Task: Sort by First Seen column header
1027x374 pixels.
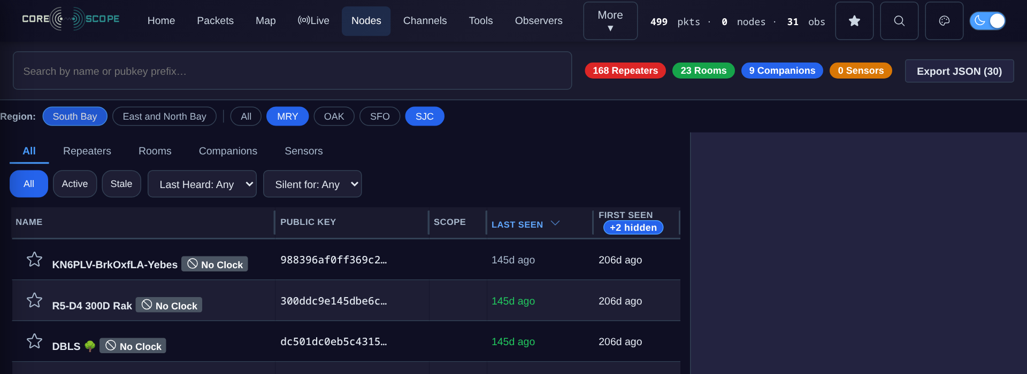Action: (625, 215)
